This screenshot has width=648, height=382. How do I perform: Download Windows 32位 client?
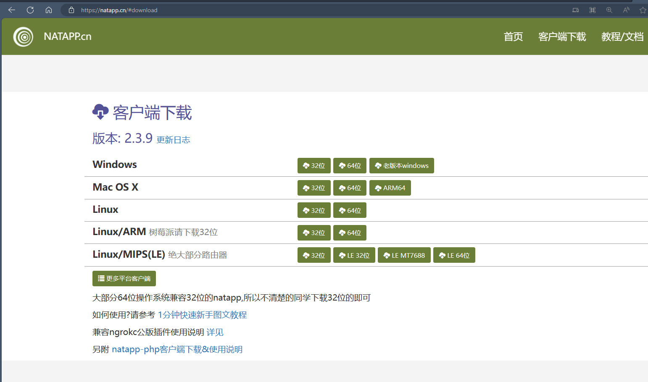click(x=314, y=166)
